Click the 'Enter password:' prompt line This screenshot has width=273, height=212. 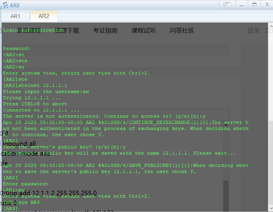click(26, 184)
